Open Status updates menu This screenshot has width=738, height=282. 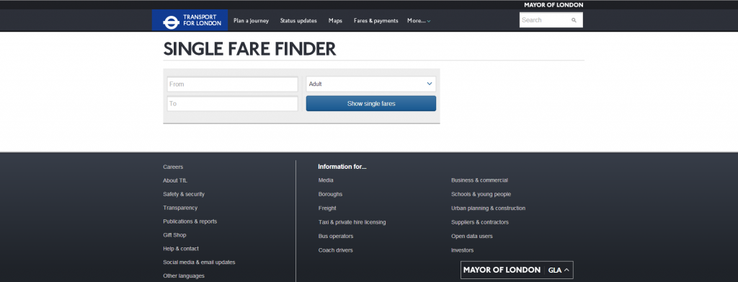pyautogui.click(x=298, y=21)
